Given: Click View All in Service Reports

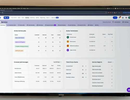Looking at the screenshot, I should pyautogui.click(x=110, y=62).
